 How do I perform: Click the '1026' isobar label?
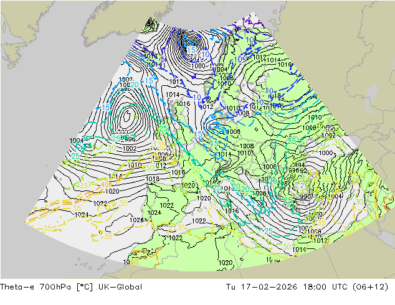[x=136, y=220]
